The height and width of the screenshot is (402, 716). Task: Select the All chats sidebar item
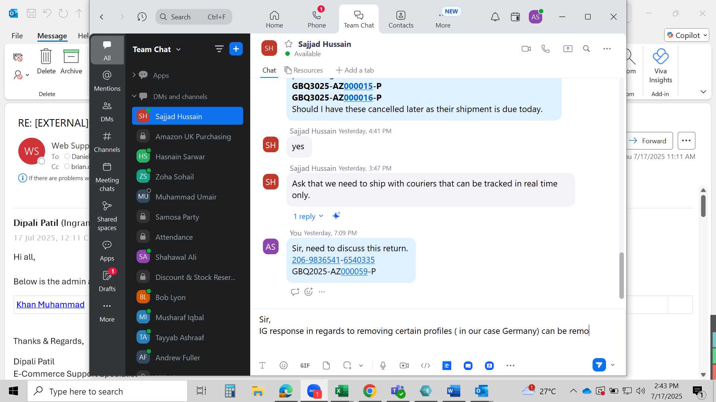107,50
